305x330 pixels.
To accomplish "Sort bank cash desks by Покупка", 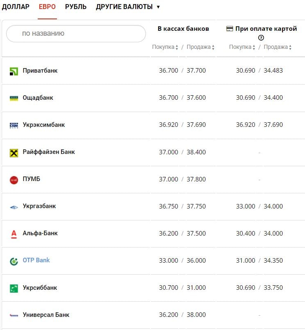I will coord(165,47).
